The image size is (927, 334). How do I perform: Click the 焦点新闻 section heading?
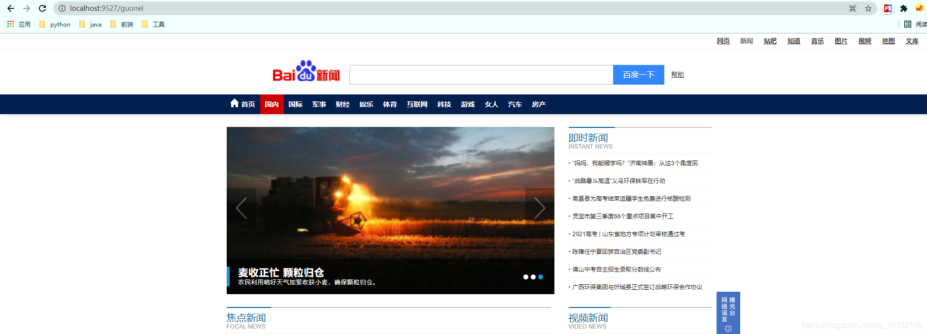[246, 318]
